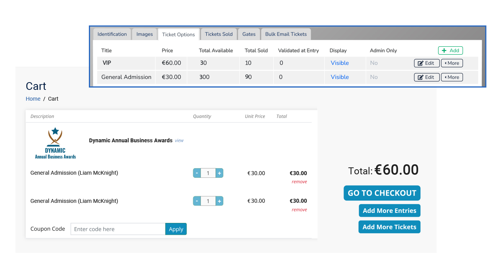Screen dimensions: 500x258
Task: Open the Bulk Email Tickets tab
Action: click(x=286, y=34)
